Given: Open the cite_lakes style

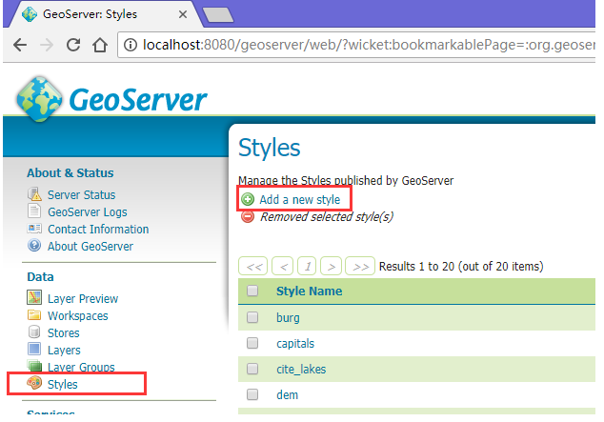Looking at the screenshot, I should click(301, 370).
